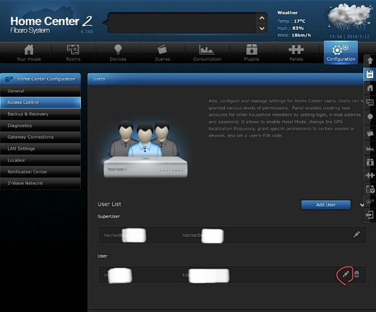Click the bulb devices icon in right sidebar
This screenshot has width=376, height=312.
370,117
